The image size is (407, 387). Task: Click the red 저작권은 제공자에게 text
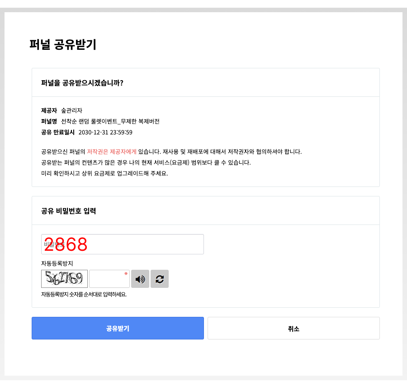pyautogui.click(x=112, y=152)
